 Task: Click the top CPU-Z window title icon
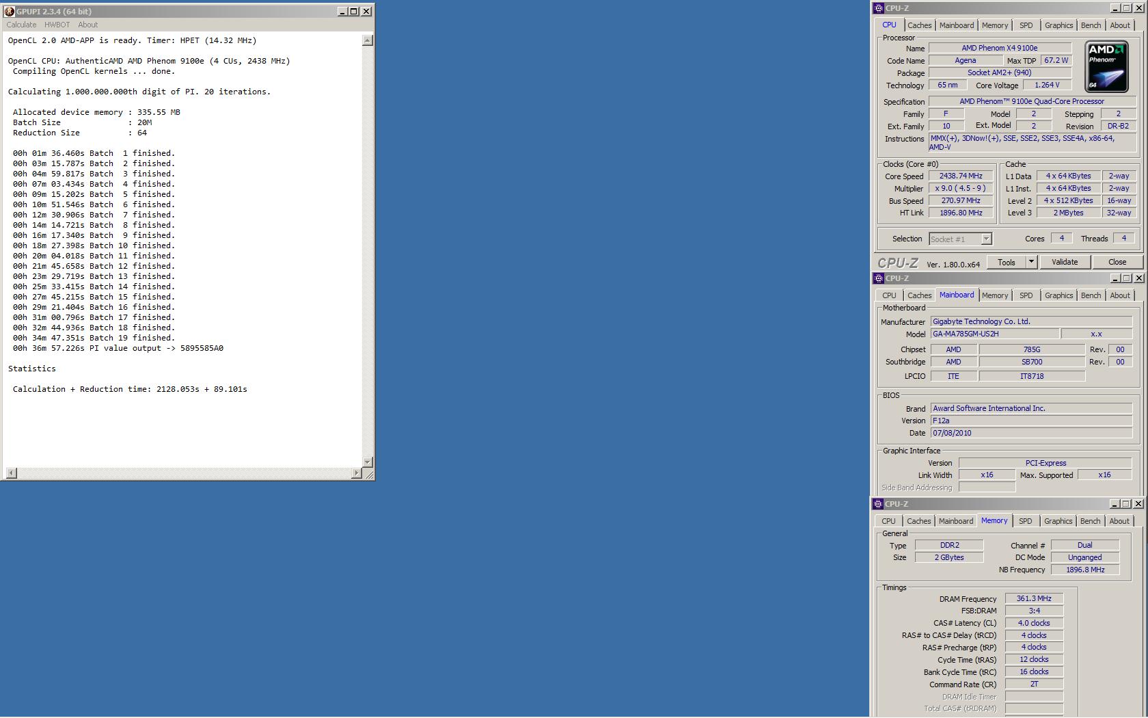pyautogui.click(x=879, y=8)
